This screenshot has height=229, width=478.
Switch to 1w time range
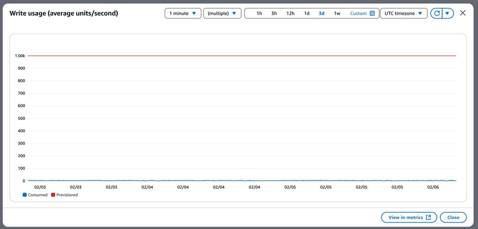(337, 13)
